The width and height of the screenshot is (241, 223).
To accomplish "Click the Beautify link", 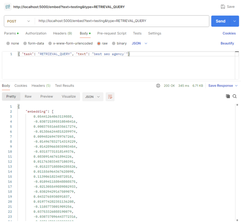I will coord(227,43).
